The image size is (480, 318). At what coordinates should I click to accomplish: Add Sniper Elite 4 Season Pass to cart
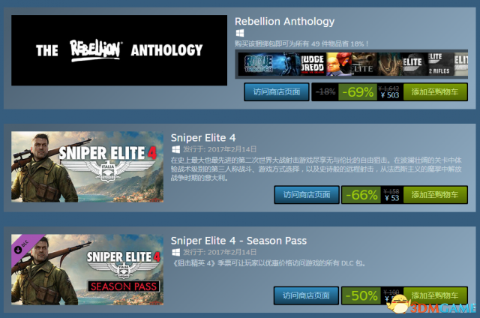pyautogui.click(x=435, y=295)
